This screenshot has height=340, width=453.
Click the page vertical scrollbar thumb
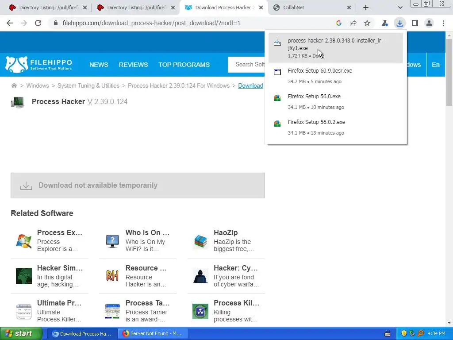(x=449, y=72)
